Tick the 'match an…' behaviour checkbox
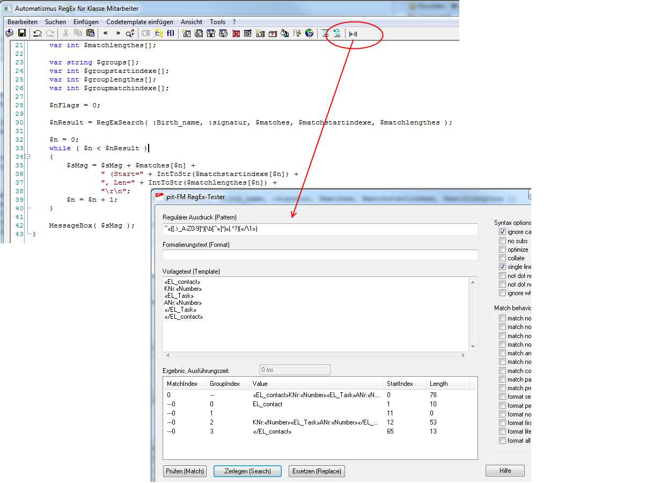This screenshot has width=653, height=483. (x=502, y=353)
